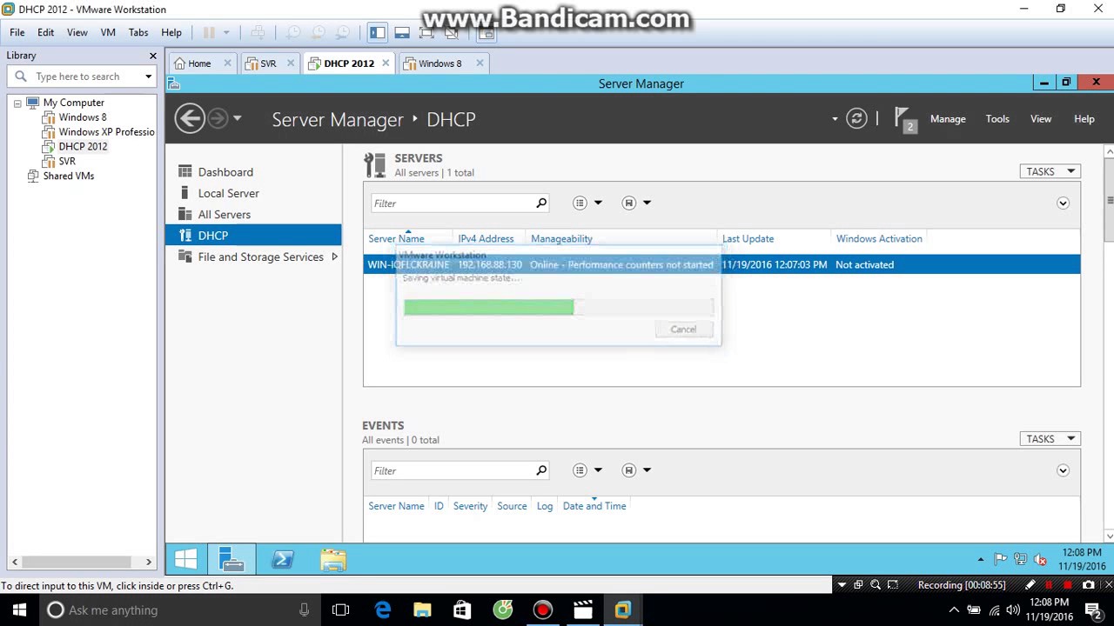The width and height of the screenshot is (1114, 626).
Task: Select Dashboard in Server Manager sidebar
Action: (225, 172)
